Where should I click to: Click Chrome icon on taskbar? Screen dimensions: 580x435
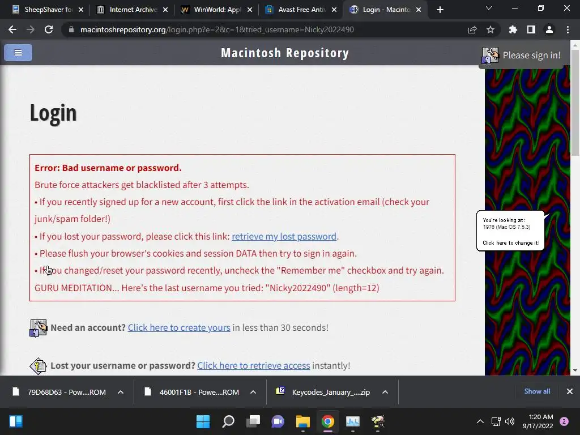(x=328, y=421)
